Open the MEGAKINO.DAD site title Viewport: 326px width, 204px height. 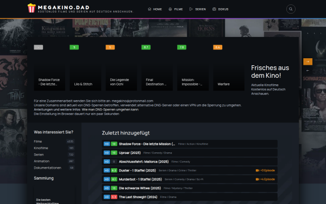pyautogui.click(x=64, y=8)
